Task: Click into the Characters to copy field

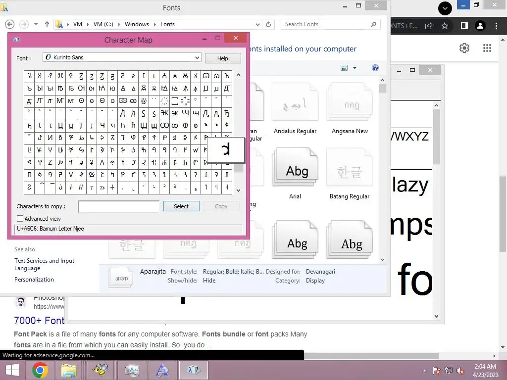Action: click(x=119, y=206)
